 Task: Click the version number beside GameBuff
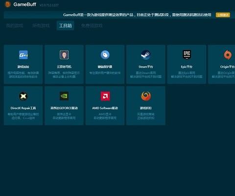[49, 5]
